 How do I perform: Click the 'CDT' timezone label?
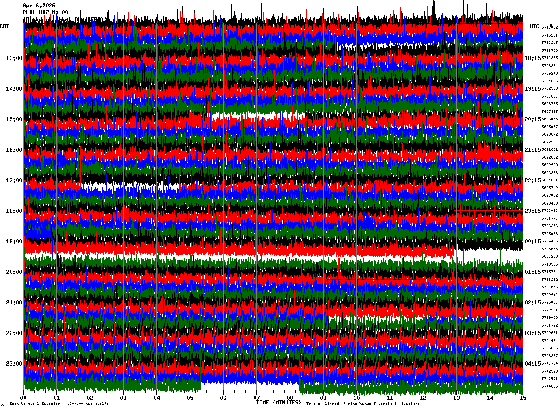tap(5, 26)
